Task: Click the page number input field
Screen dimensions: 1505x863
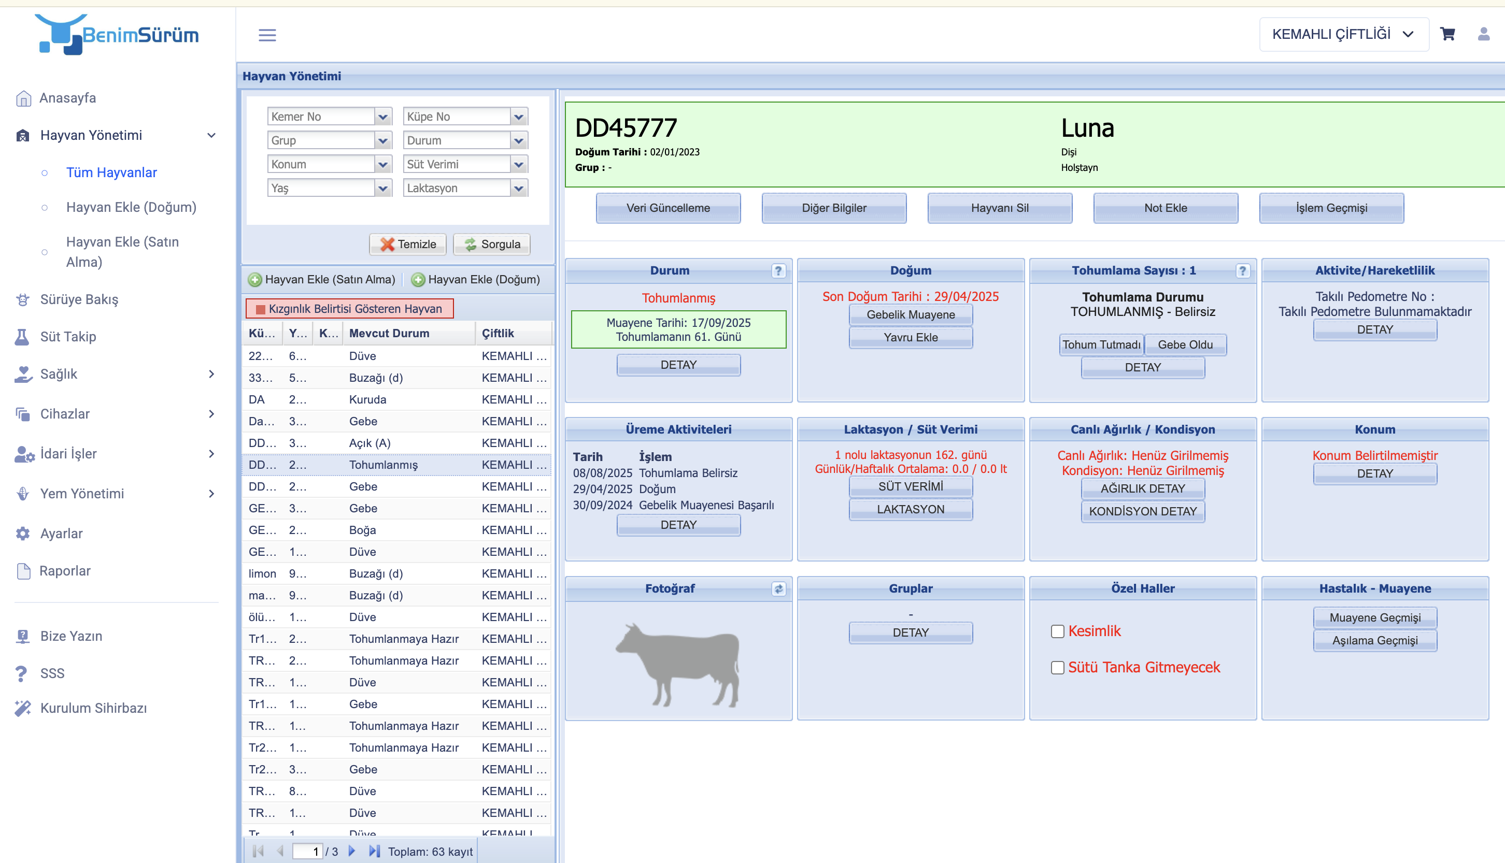Action: [x=307, y=851]
